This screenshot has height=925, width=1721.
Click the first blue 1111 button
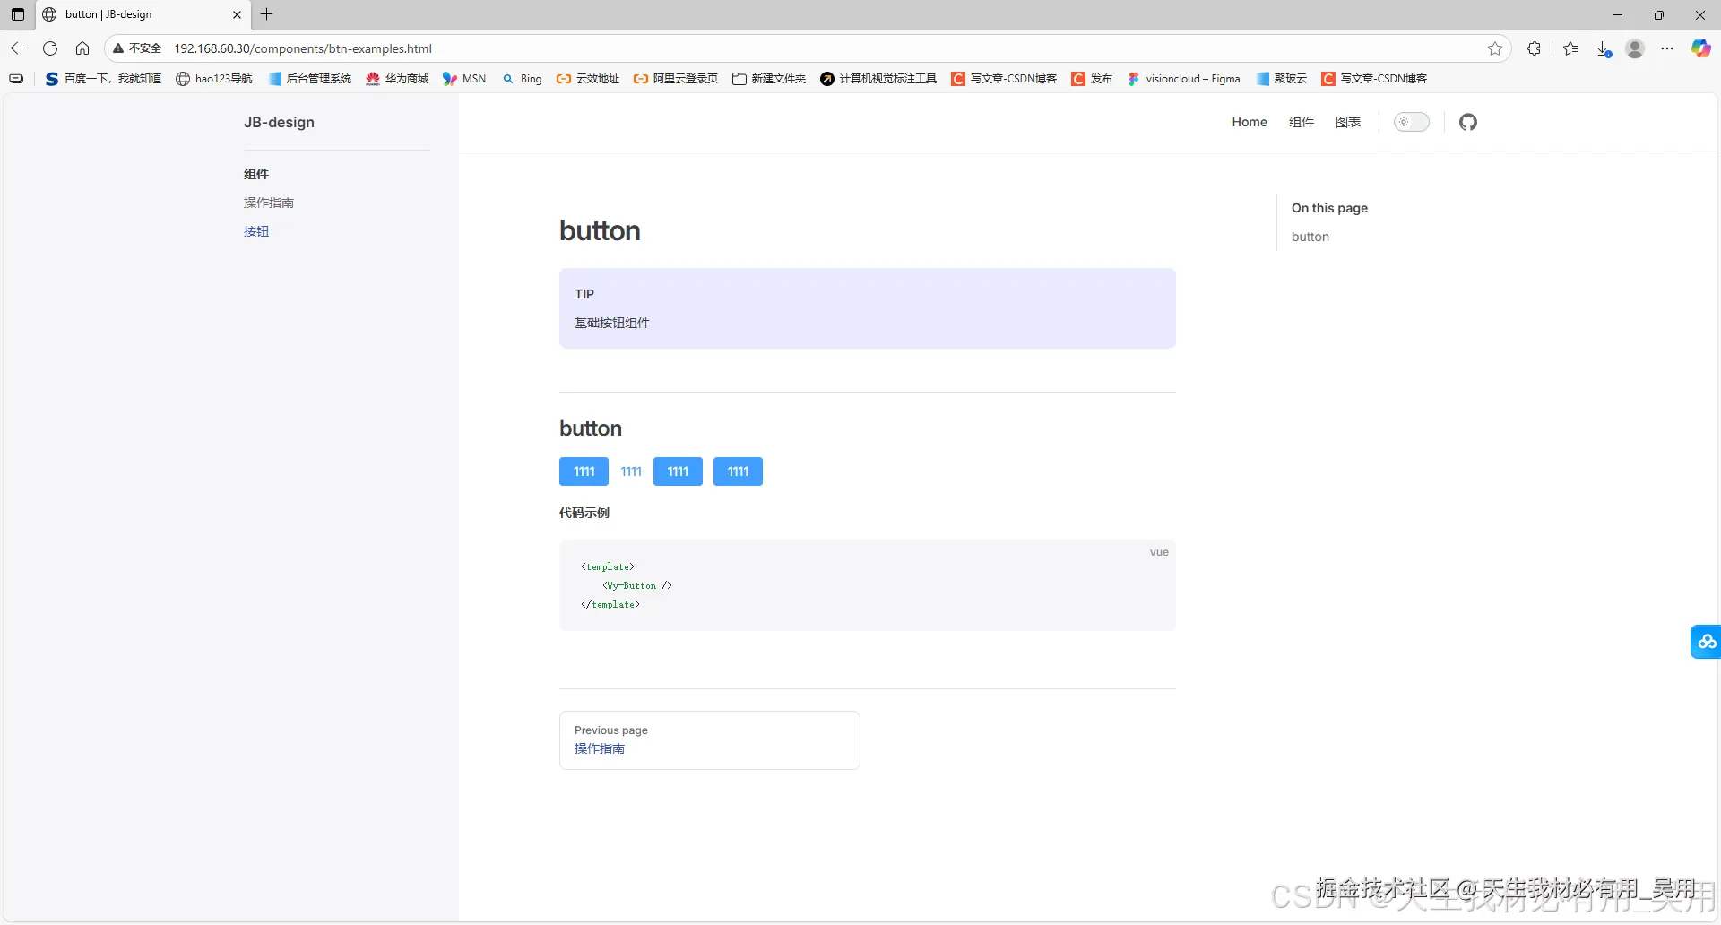click(583, 471)
